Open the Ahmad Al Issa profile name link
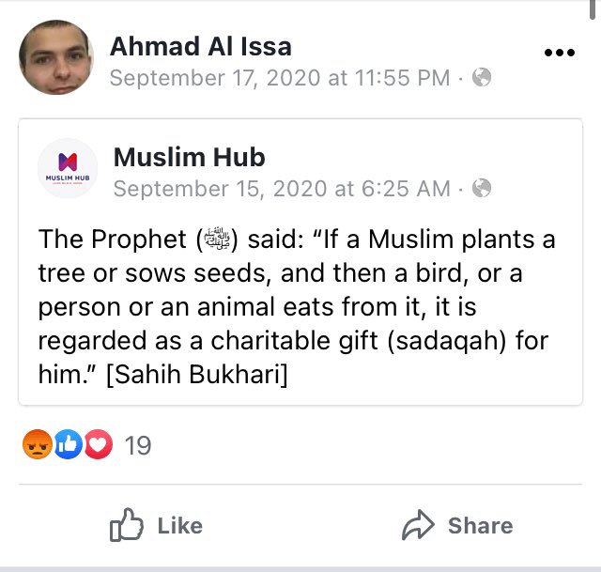Viewport: 601px width, 572px height. pyautogui.click(x=200, y=46)
